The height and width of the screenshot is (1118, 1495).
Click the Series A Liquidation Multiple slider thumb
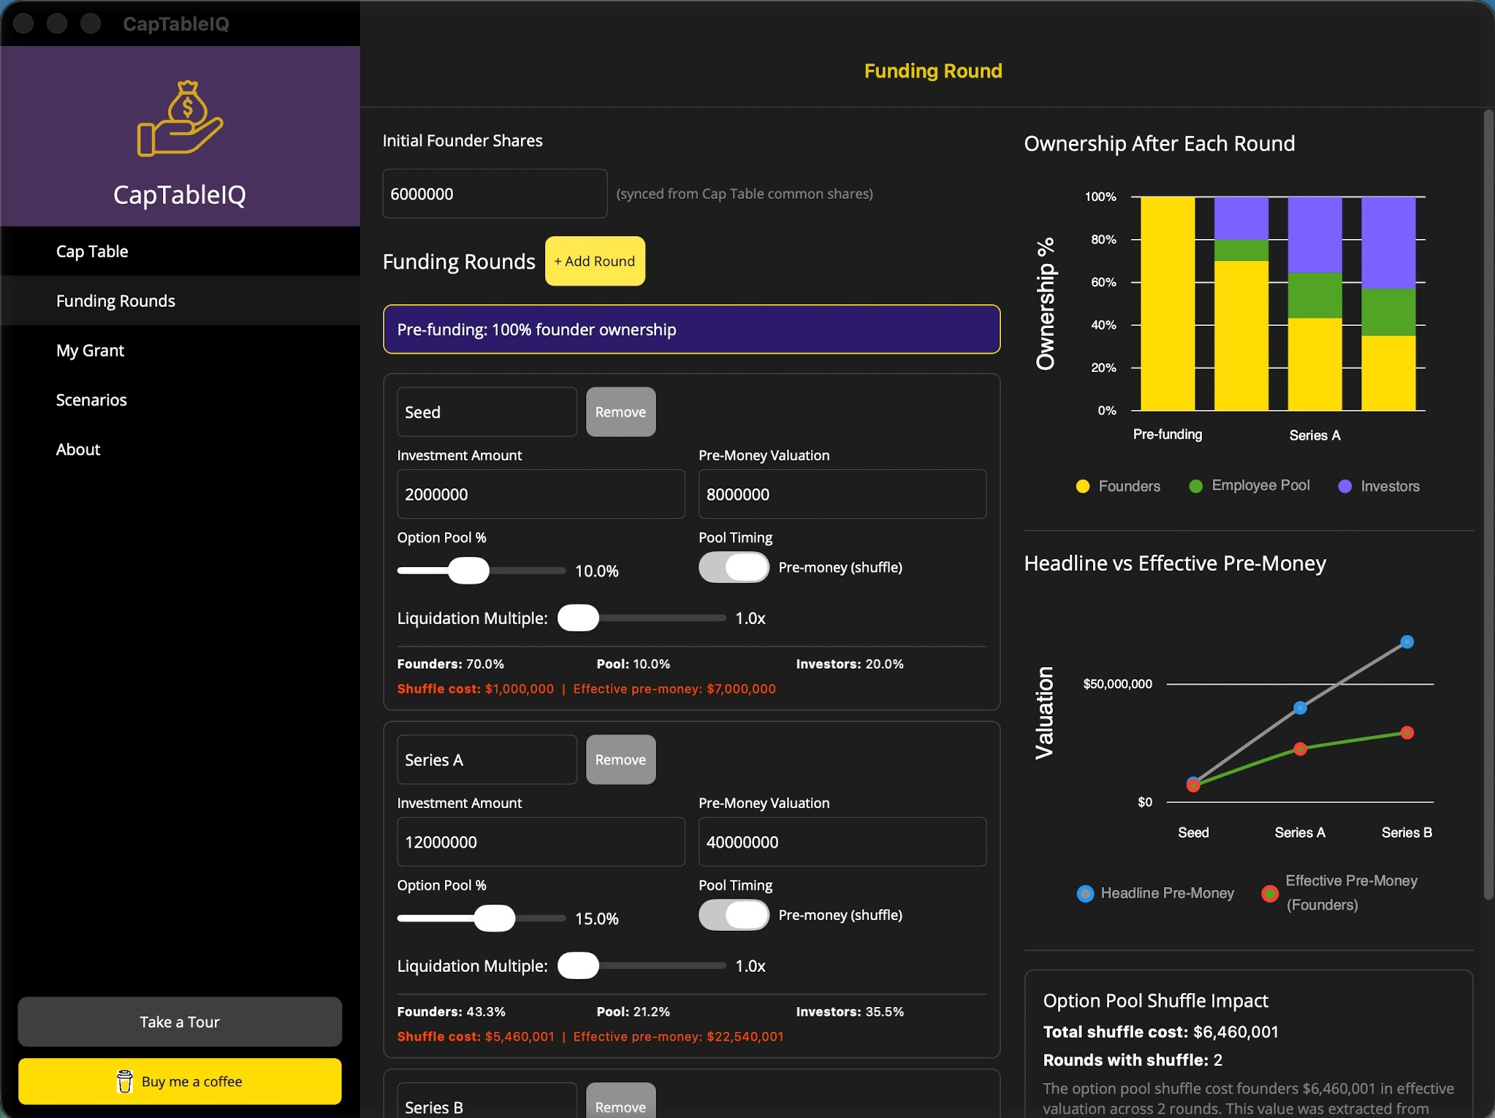(x=578, y=966)
